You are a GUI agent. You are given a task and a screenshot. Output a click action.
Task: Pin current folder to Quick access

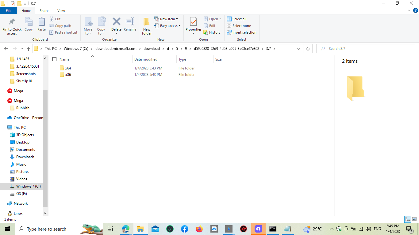(12, 26)
